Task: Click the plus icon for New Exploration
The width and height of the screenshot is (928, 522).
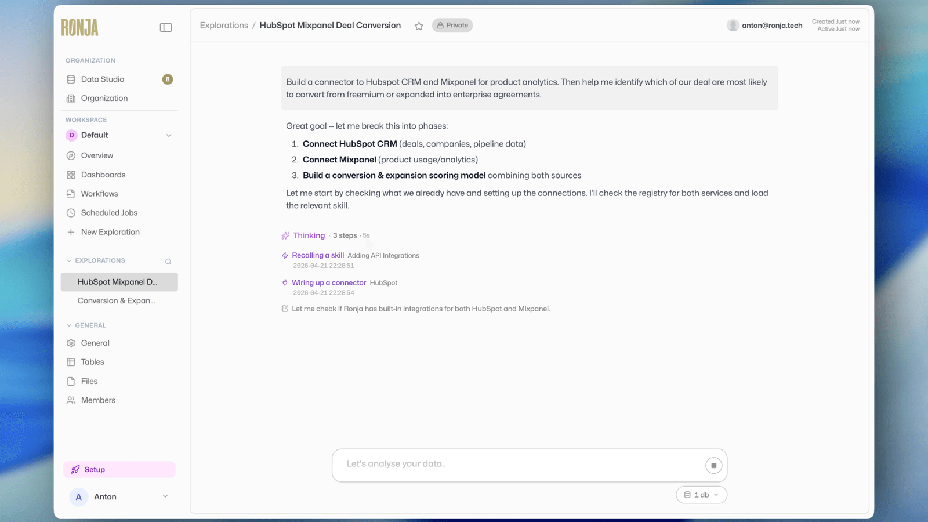Action: click(71, 232)
